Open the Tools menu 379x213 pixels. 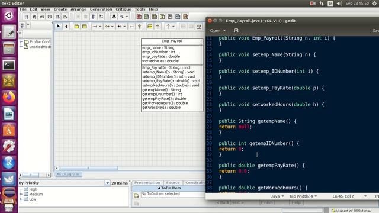tap(140, 9)
